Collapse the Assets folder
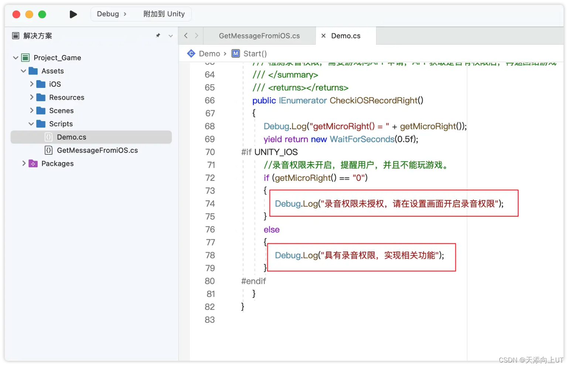 pyautogui.click(x=23, y=71)
